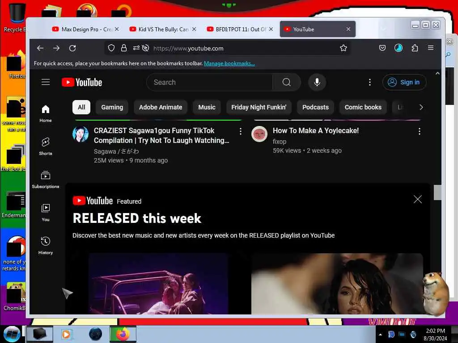Go forward with the browser forward arrow
Viewport: 458px width, 343px height.
coord(56,48)
